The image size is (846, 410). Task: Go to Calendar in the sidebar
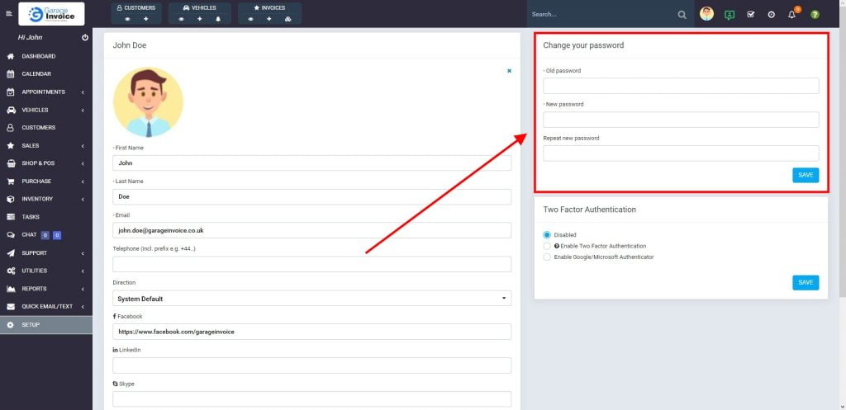point(36,74)
